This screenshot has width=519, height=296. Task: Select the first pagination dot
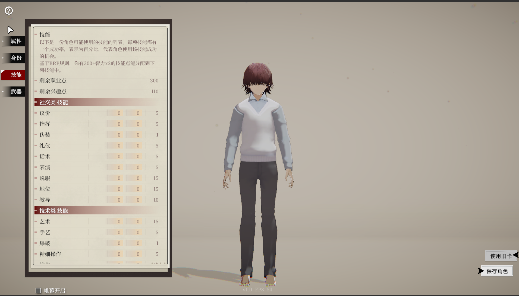tap(152, 263)
